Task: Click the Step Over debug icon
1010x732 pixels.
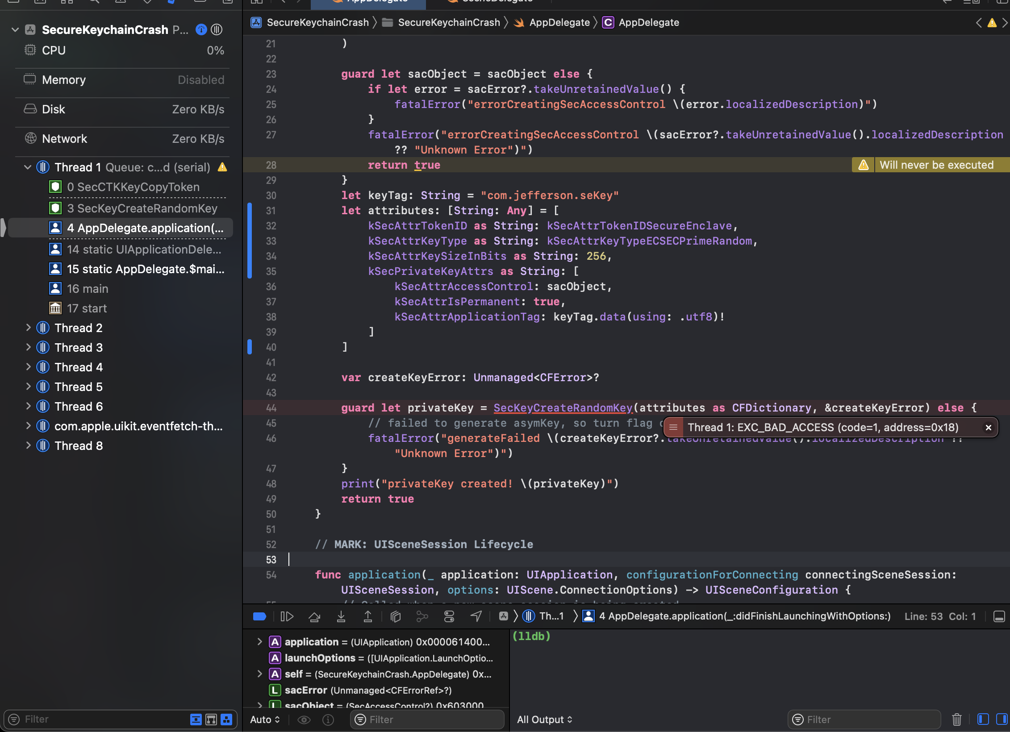Action: pyautogui.click(x=314, y=616)
